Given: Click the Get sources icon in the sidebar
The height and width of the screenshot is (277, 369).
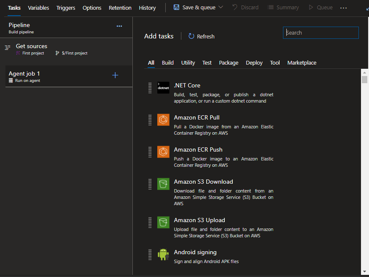Looking at the screenshot, I should click(x=8, y=48).
